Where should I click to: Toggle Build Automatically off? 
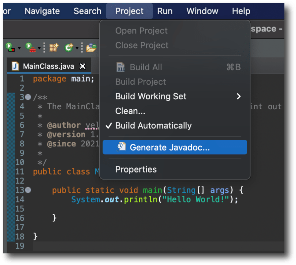click(x=153, y=126)
